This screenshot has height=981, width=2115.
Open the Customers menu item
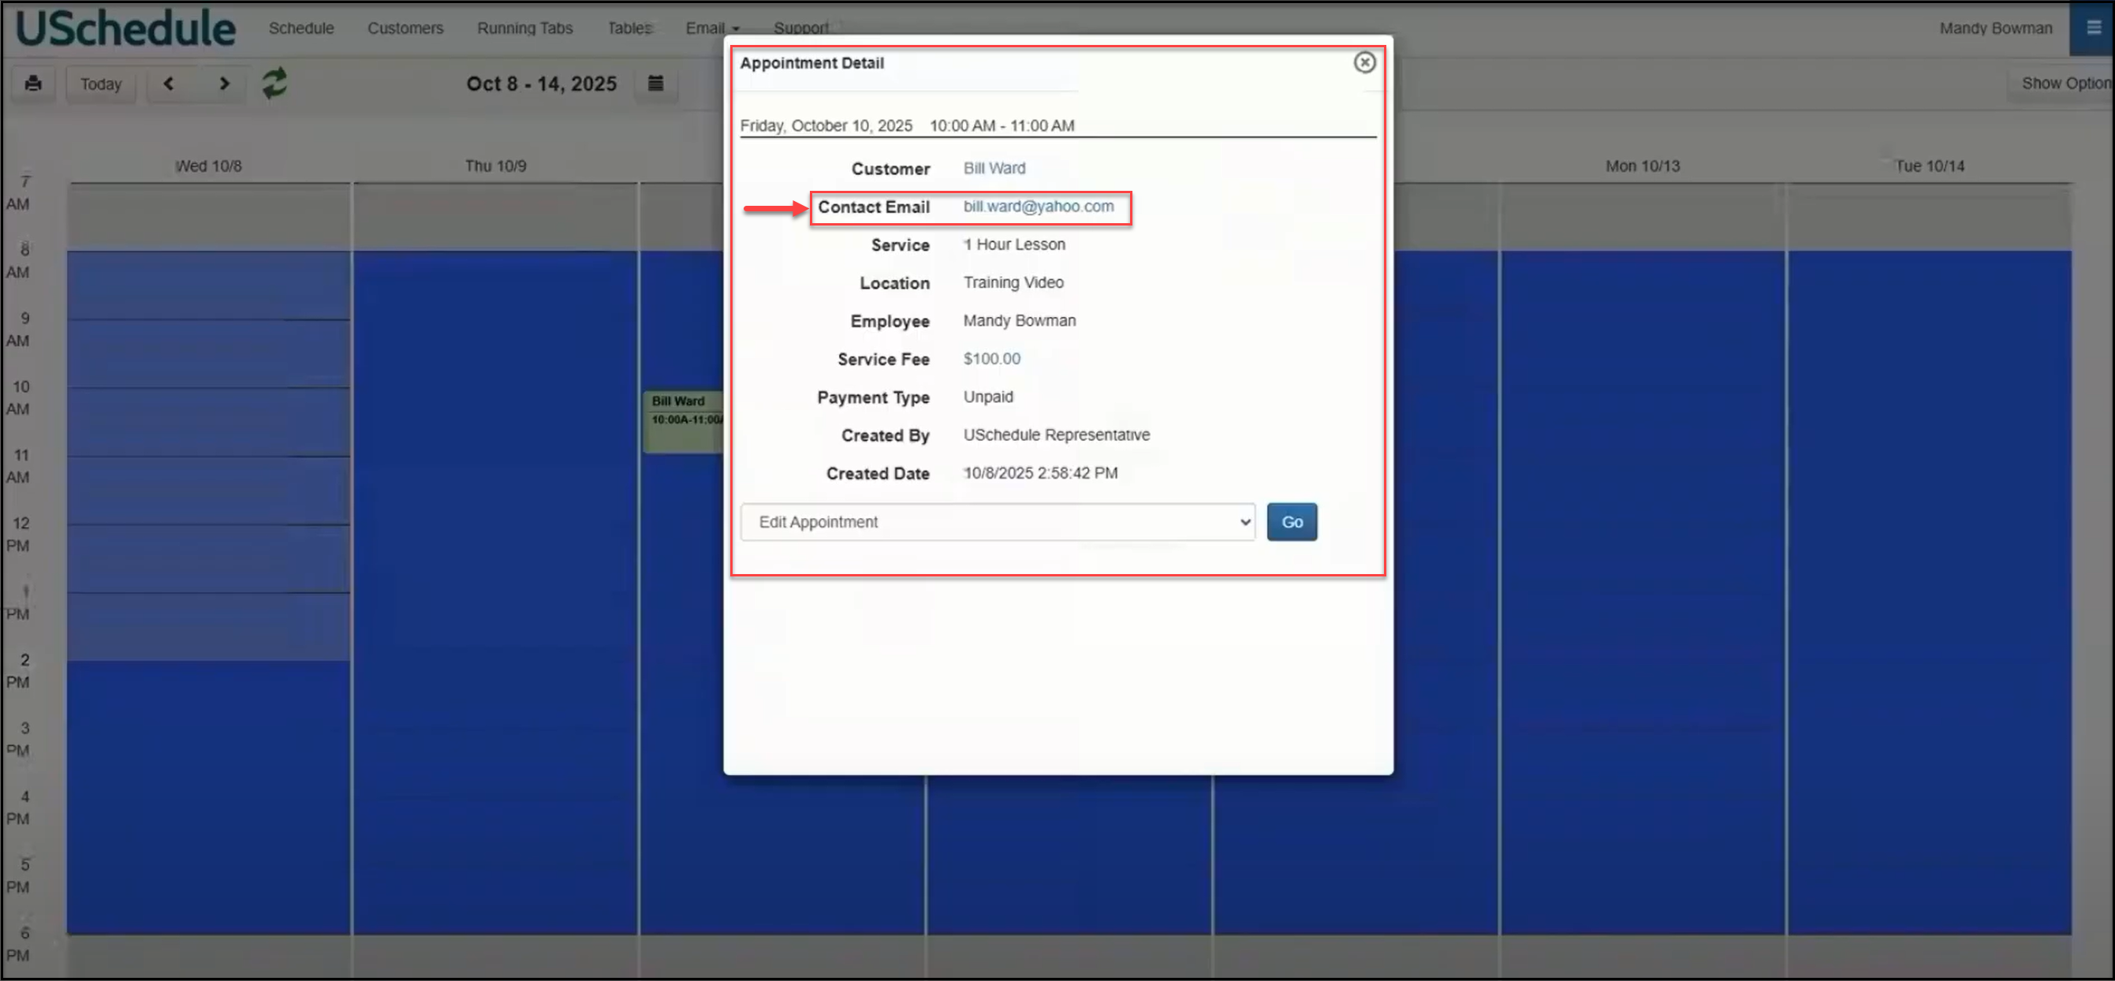point(405,28)
